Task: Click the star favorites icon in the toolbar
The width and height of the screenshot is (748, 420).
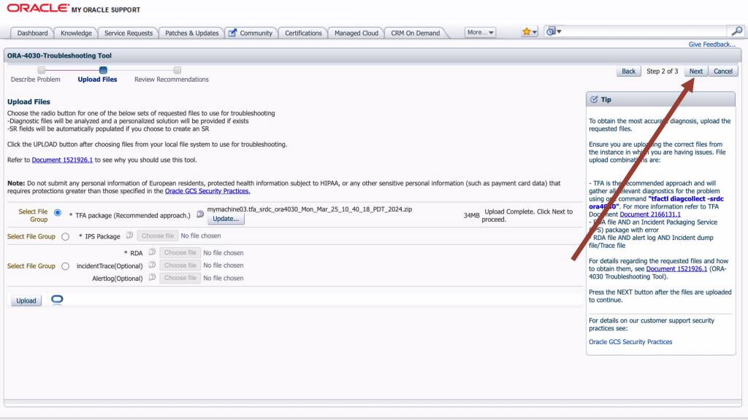Action: pyautogui.click(x=528, y=31)
